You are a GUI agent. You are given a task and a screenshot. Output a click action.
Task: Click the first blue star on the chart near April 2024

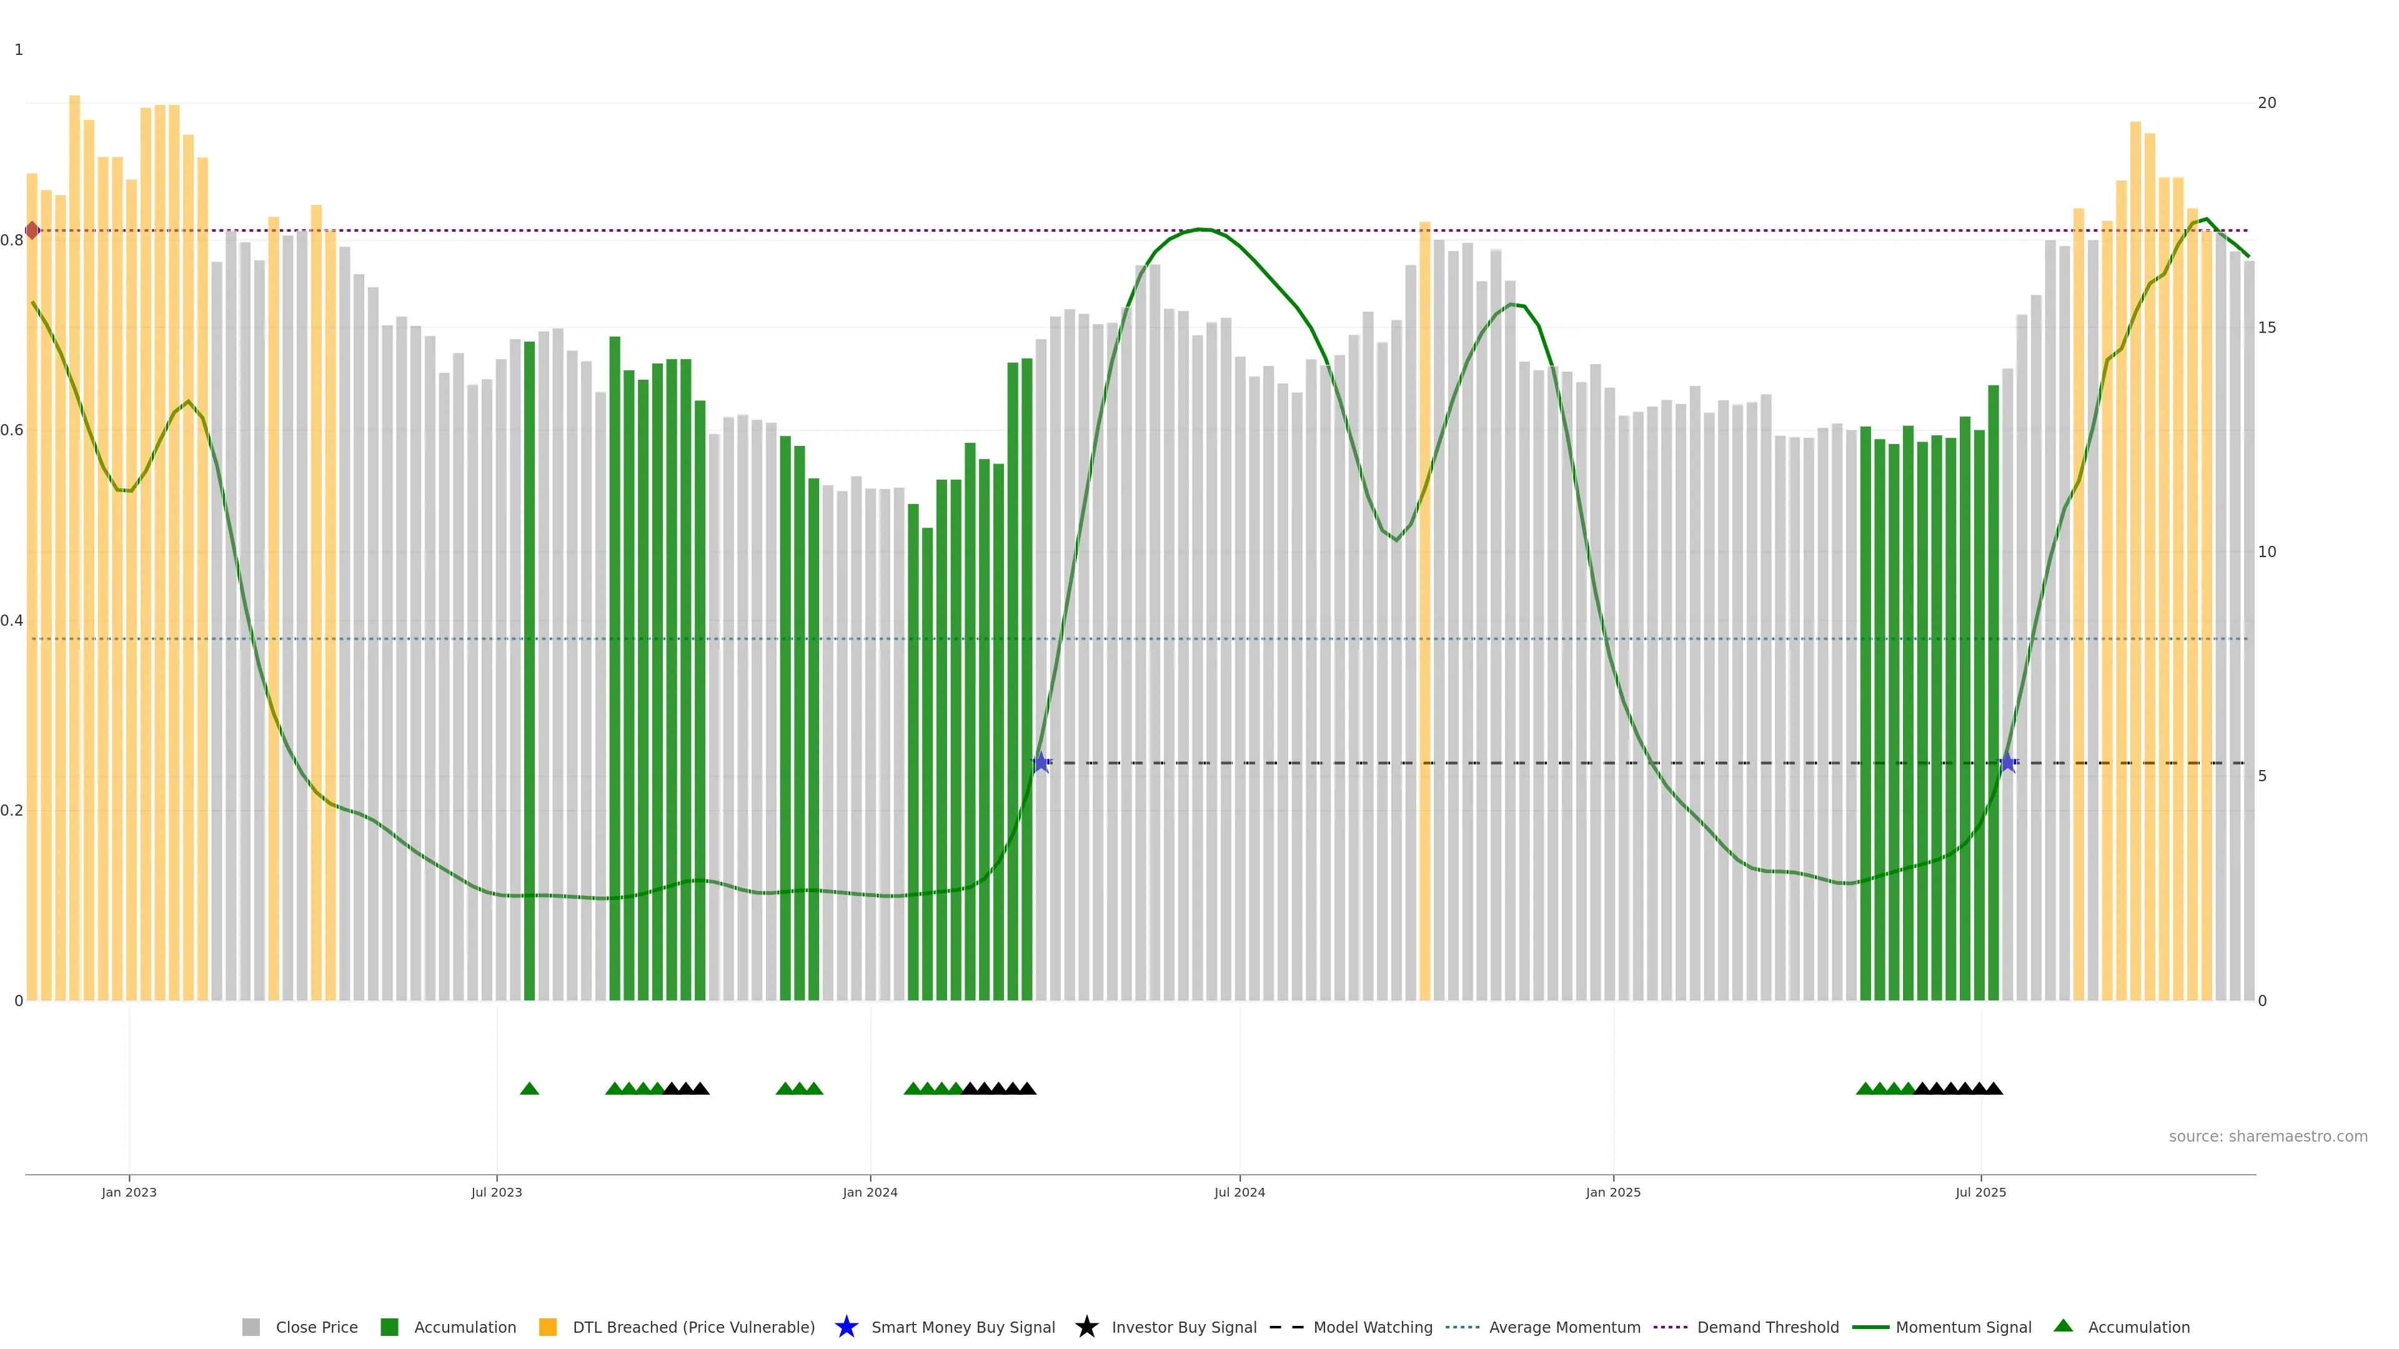(x=1041, y=763)
